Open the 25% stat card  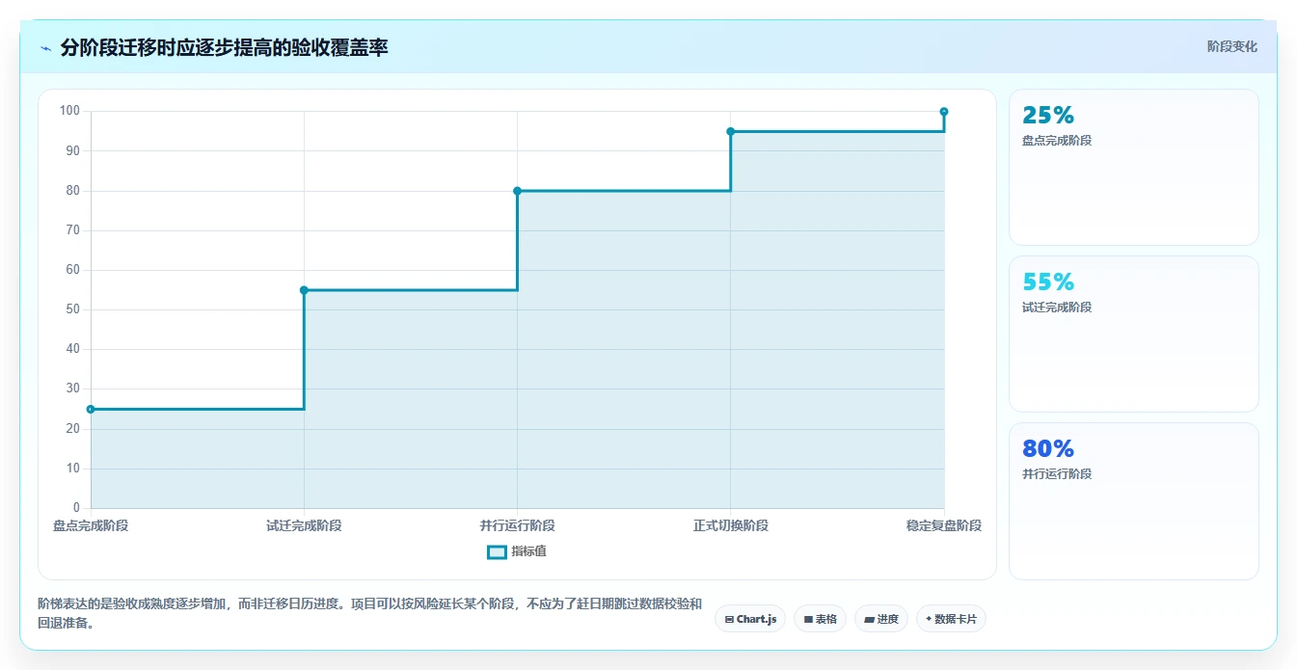click(1133, 168)
